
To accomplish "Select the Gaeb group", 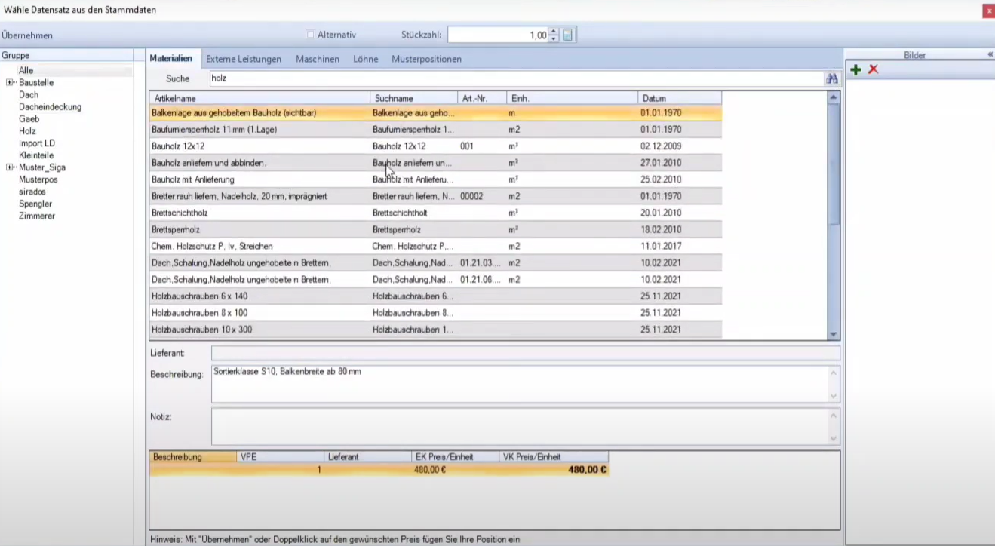I will 29,119.
